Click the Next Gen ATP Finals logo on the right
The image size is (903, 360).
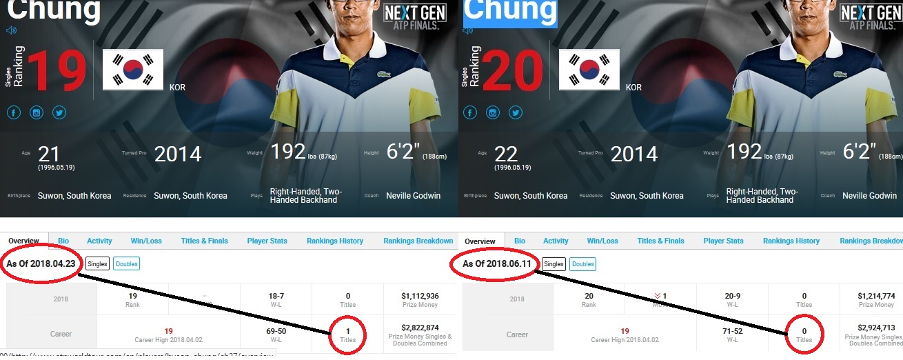pos(873,16)
